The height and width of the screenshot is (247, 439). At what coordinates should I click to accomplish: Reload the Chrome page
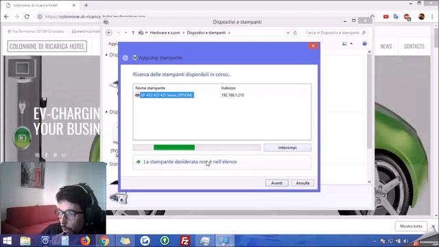[x=27, y=16]
